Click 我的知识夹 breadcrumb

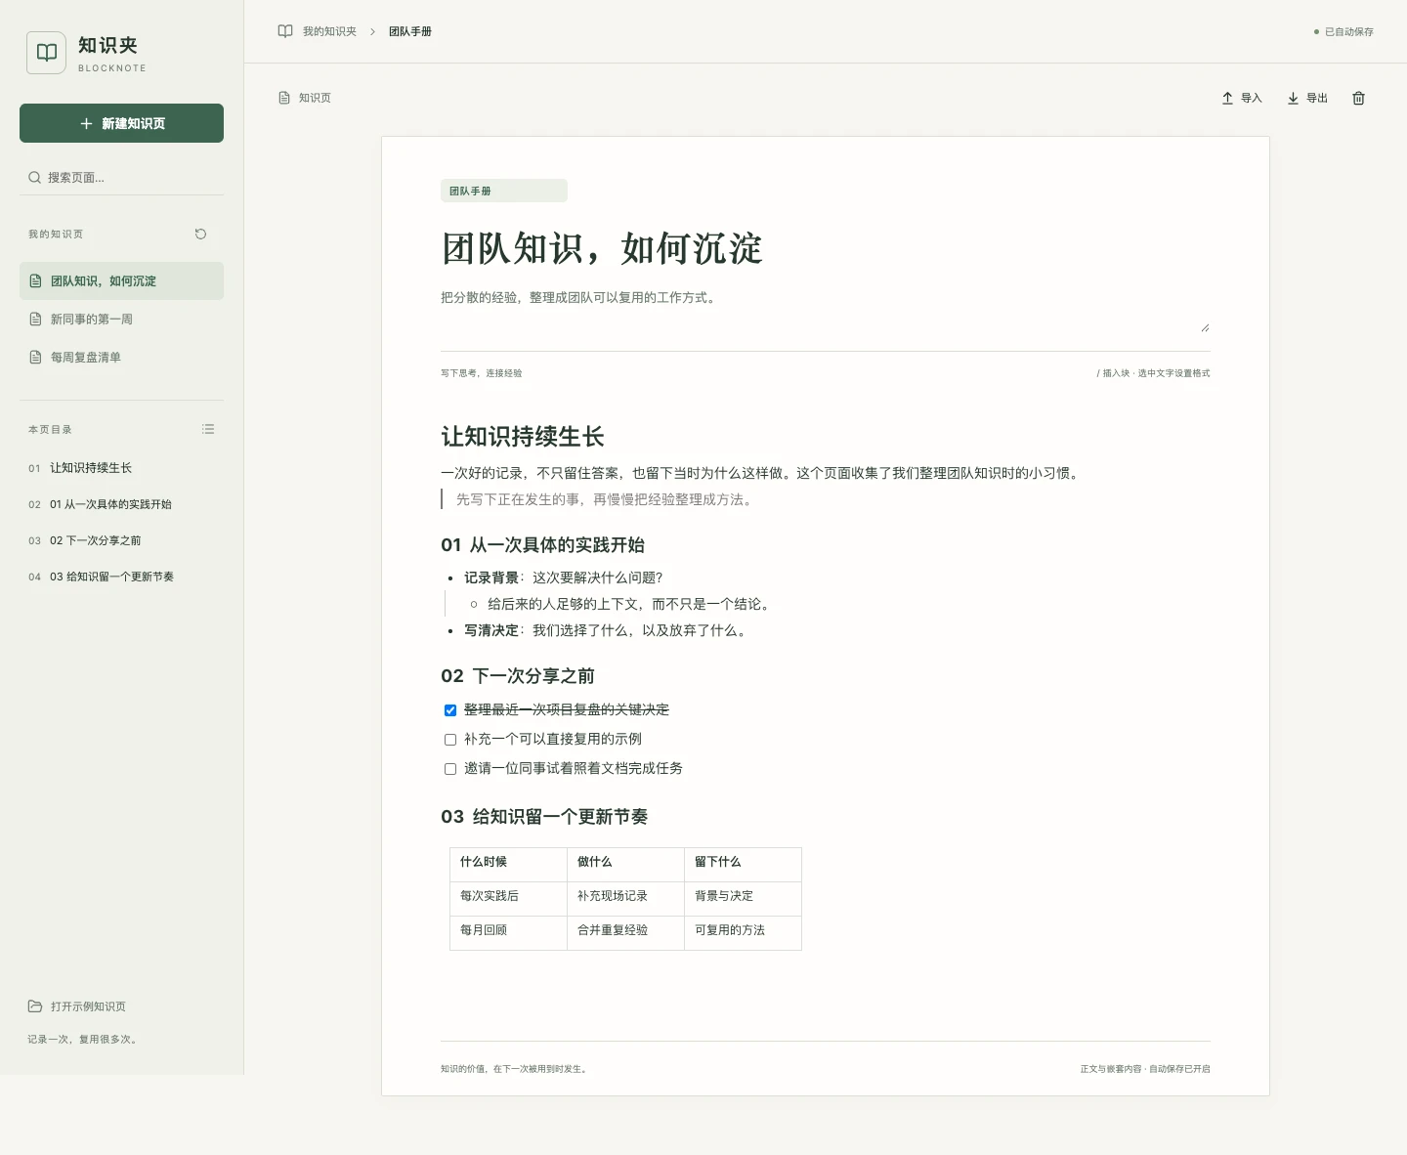click(329, 31)
